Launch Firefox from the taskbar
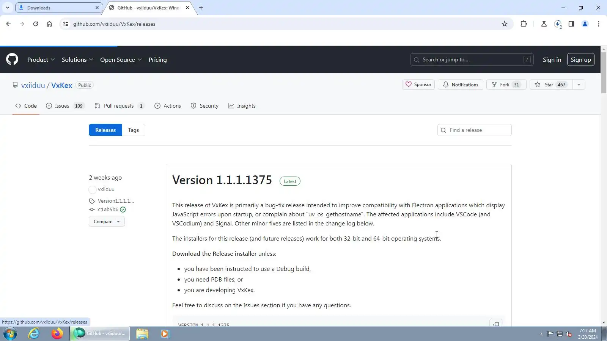 (x=57, y=334)
